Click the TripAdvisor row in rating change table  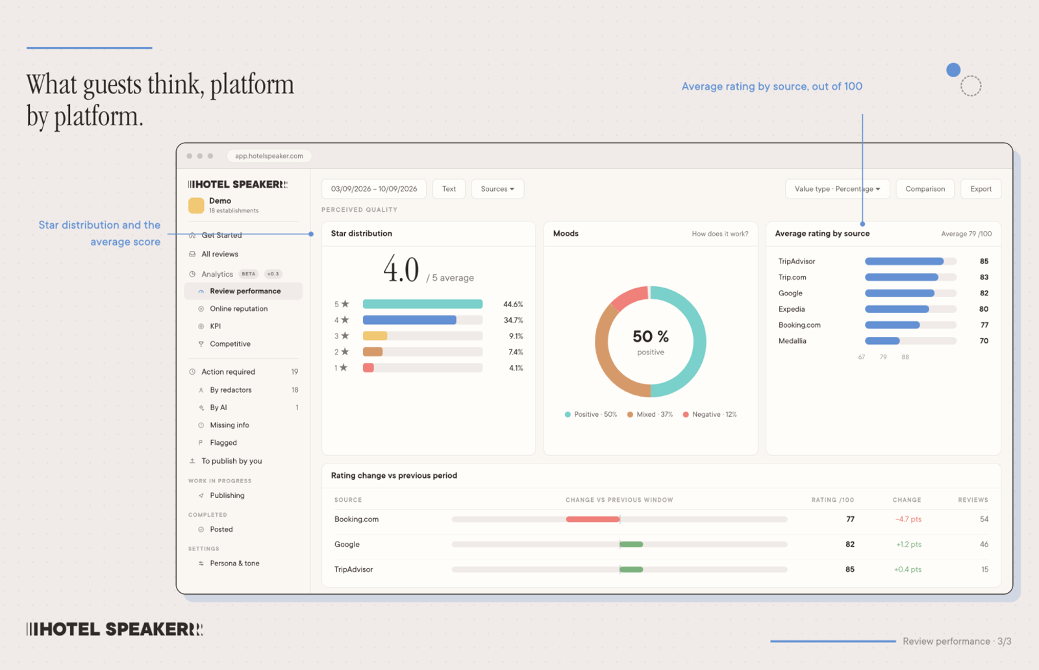click(x=661, y=569)
